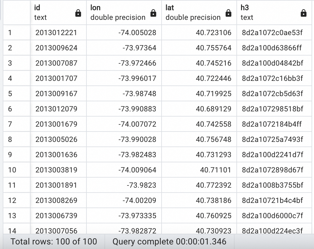Click h3 cell 8d2a1072c16bb3f
Screen dimensions: 314x249
click(274, 78)
